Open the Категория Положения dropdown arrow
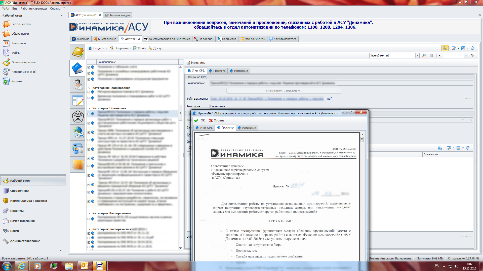The width and height of the screenshot is (483, 271). (471, 106)
